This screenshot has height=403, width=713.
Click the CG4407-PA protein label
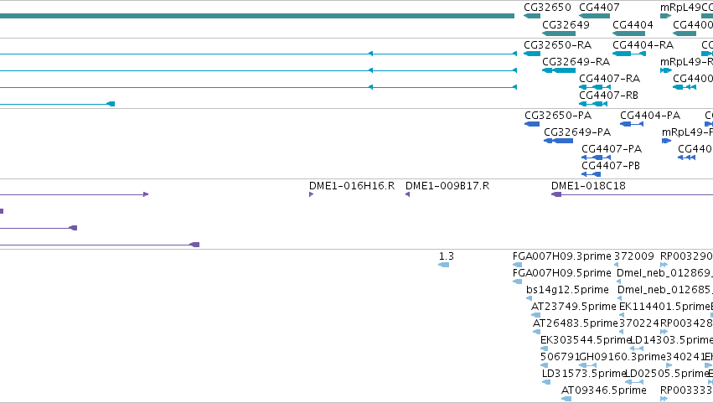coord(612,149)
